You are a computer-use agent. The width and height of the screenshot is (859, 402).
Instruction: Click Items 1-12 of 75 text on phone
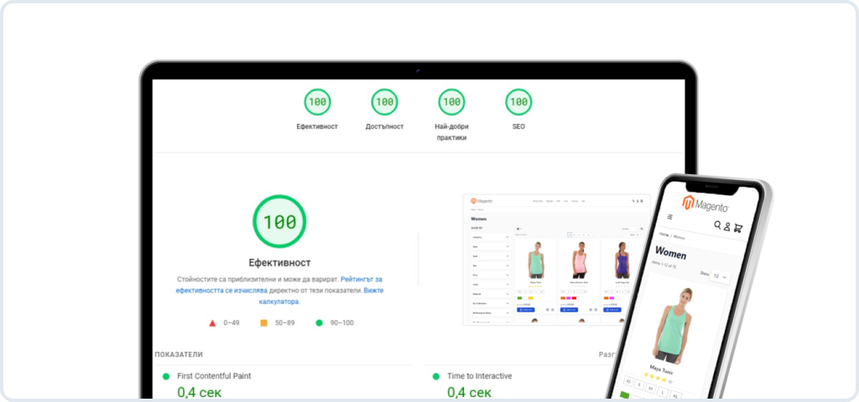(x=664, y=266)
